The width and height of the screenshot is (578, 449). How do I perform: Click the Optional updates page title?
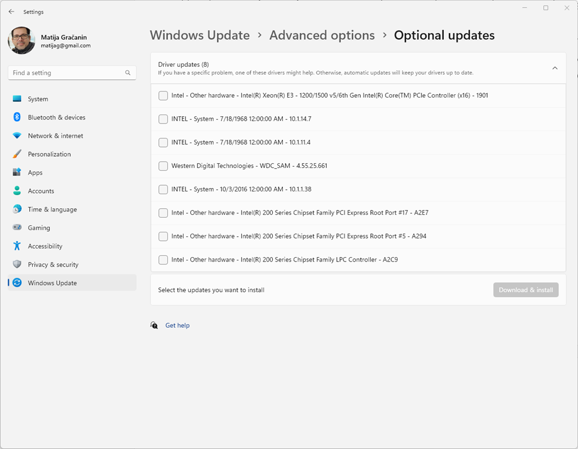click(444, 35)
